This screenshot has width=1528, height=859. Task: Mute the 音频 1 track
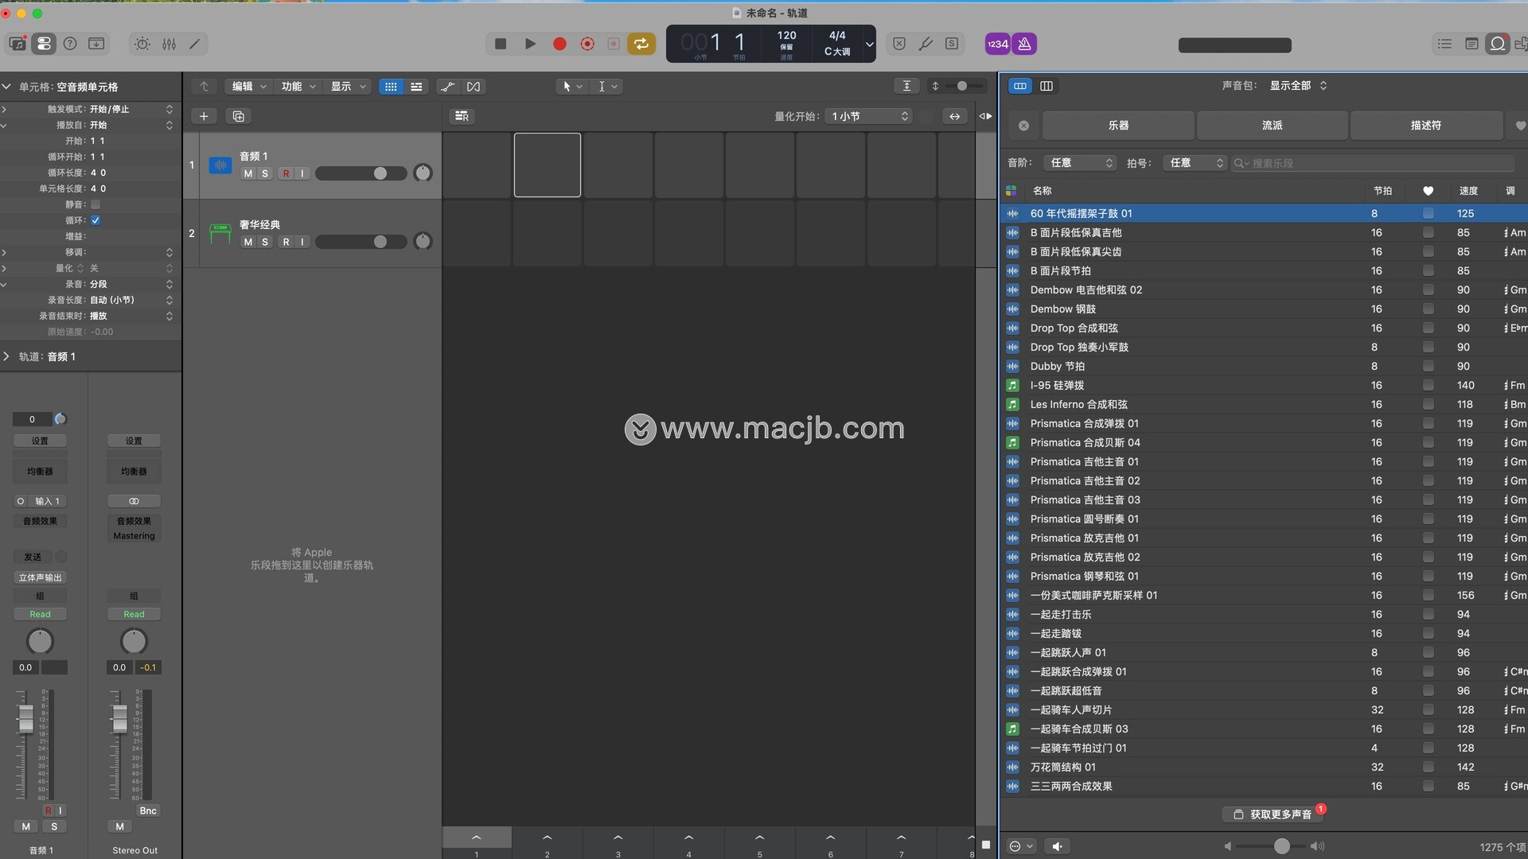click(248, 173)
